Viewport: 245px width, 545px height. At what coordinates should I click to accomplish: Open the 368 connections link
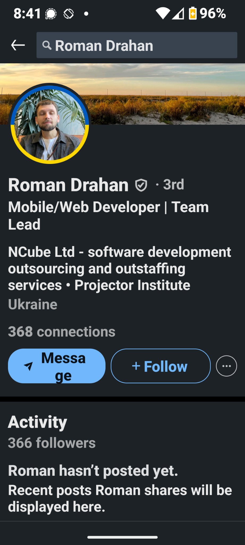(62, 332)
